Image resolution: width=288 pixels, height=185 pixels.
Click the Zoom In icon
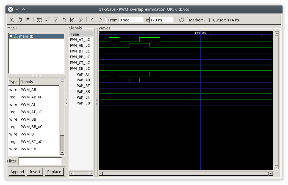(x=48, y=20)
